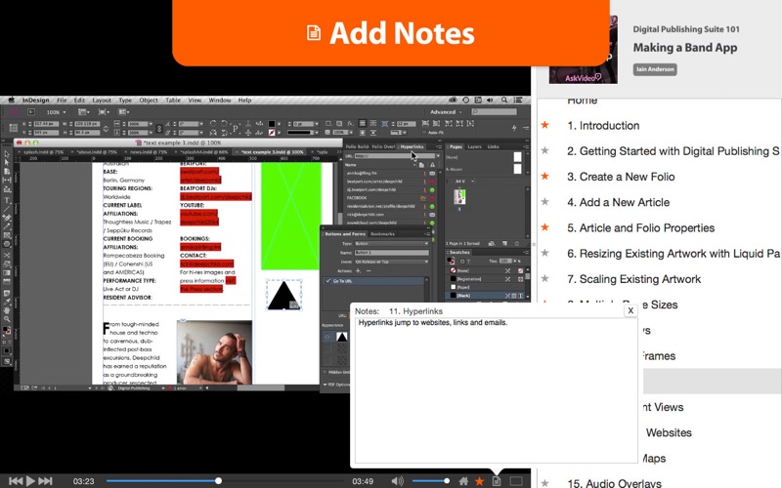Viewport: 782px width, 488px height.
Task: Open lesson 15. Audio Overlays
Action: point(615,482)
